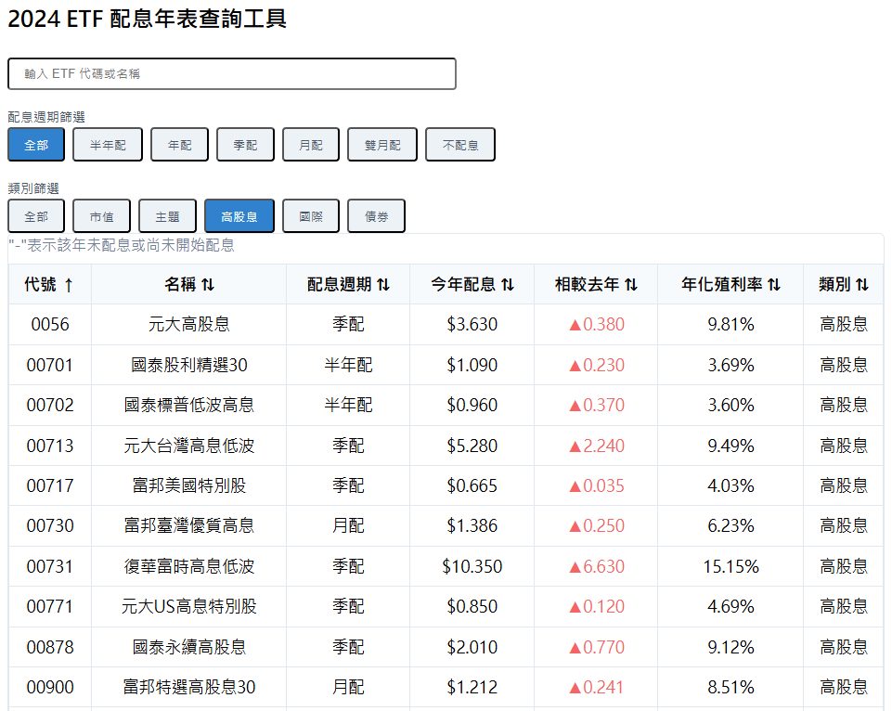
Task: Click code 0056 in table
Action: pyautogui.click(x=50, y=324)
